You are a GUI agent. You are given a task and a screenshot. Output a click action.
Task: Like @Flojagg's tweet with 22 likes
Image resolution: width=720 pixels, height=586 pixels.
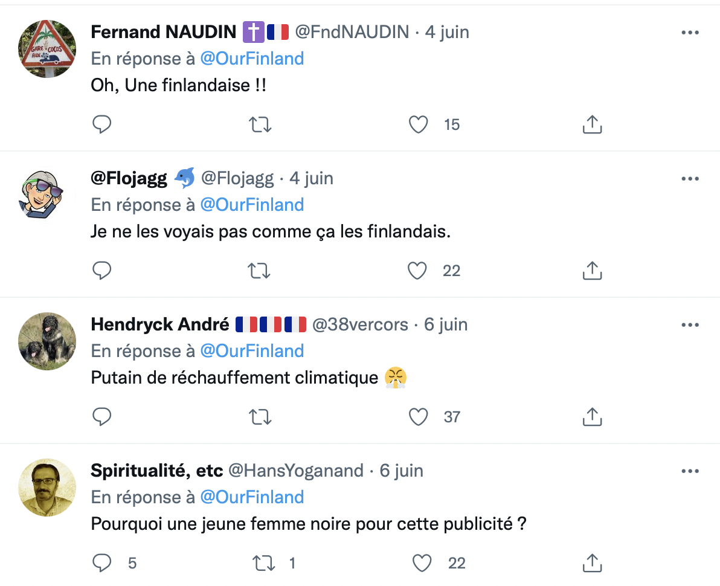[x=417, y=271]
